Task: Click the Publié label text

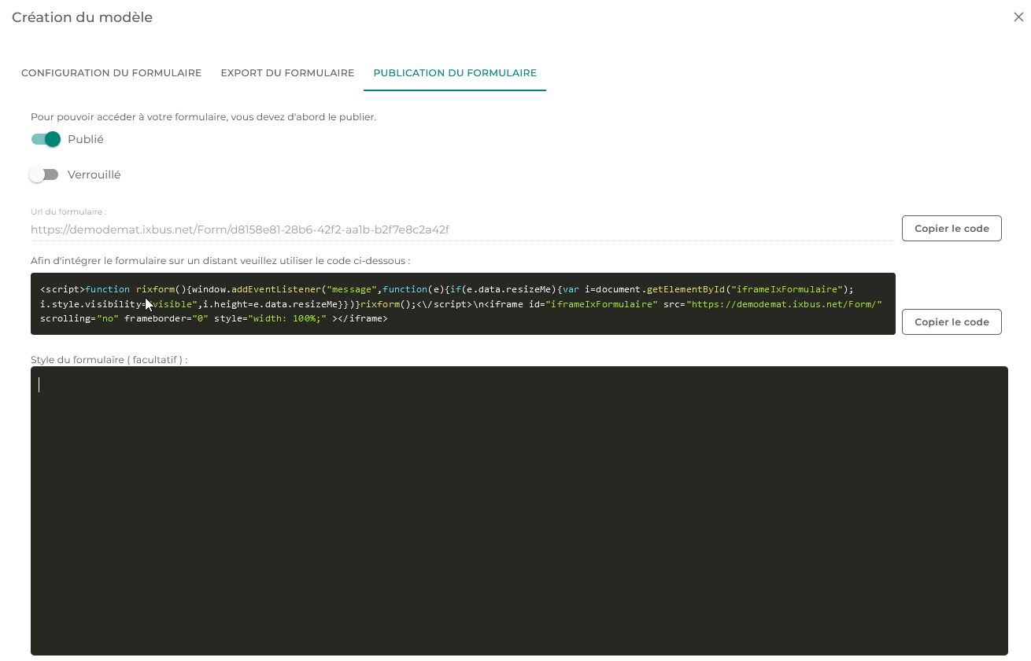Action: 86,139
